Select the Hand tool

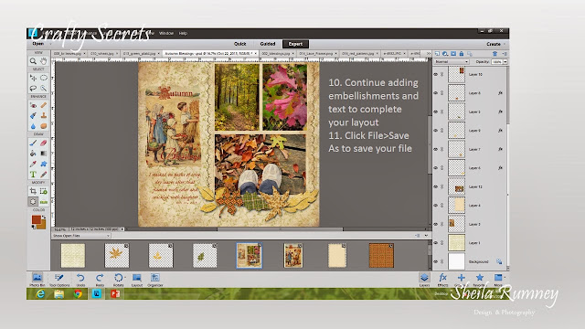pyautogui.click(x=44, y=61)
